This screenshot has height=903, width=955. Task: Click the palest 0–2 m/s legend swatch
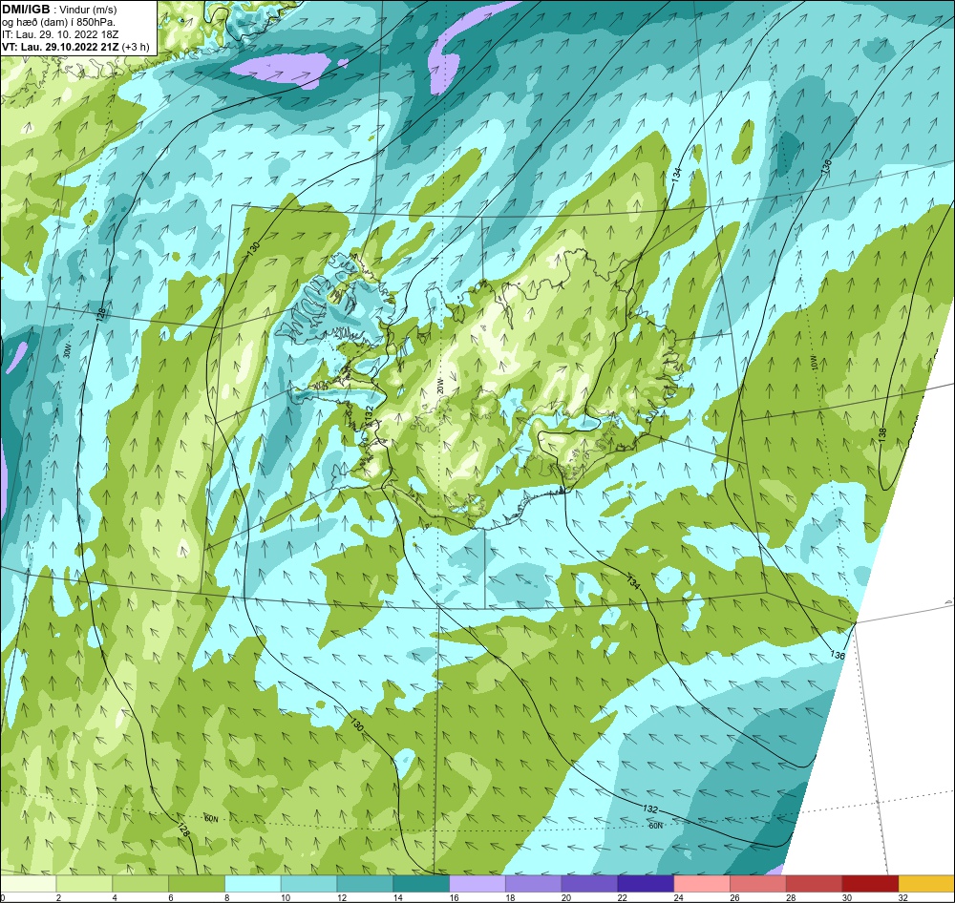(x=28, y=884)
